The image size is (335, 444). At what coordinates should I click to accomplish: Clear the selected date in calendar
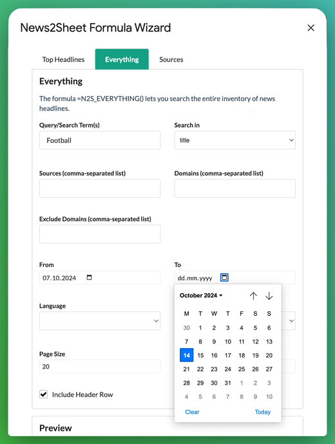[x=192, y=412]
